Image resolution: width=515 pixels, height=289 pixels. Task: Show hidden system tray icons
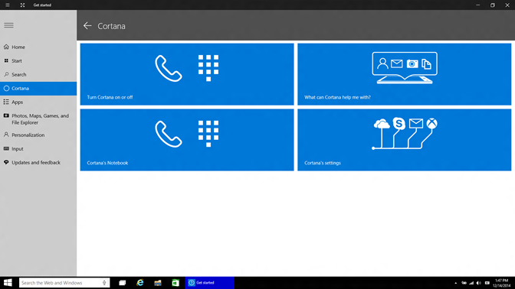[x=455, y=283]
